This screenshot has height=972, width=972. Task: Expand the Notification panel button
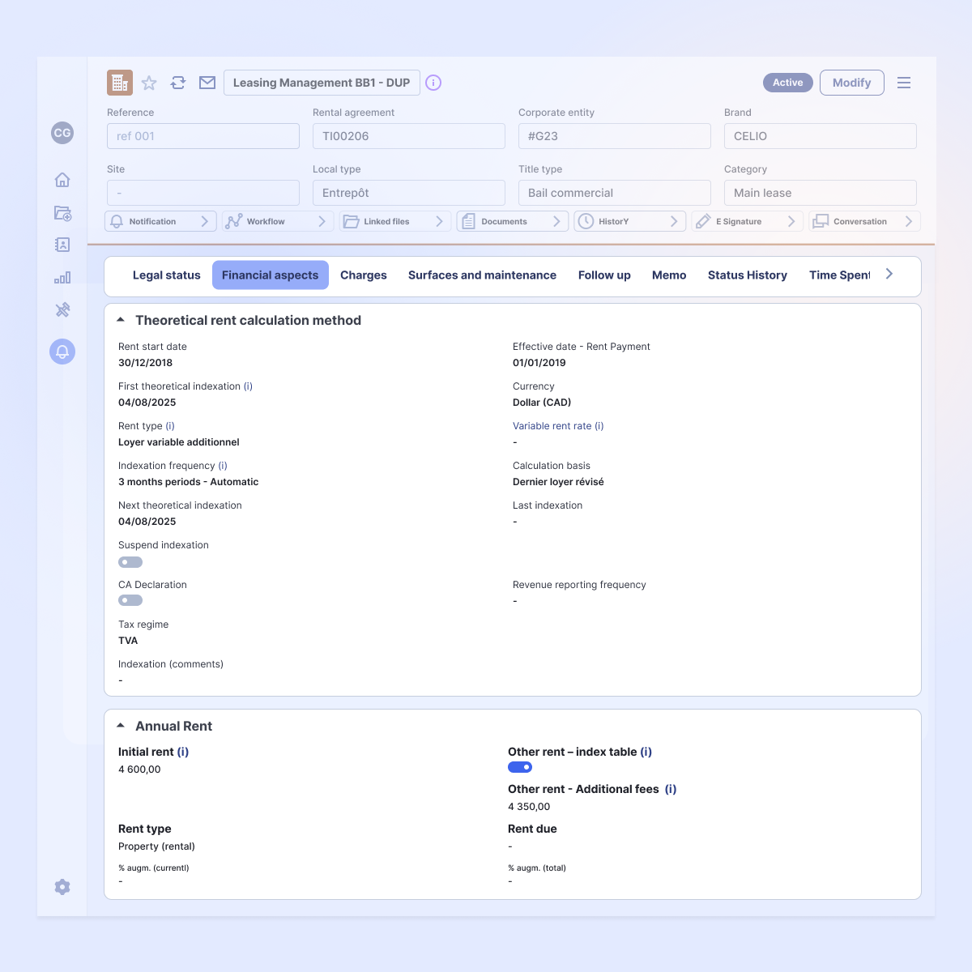pos(160,221)
